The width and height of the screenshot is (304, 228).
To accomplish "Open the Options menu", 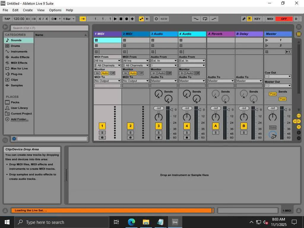I will pos(55,10).
